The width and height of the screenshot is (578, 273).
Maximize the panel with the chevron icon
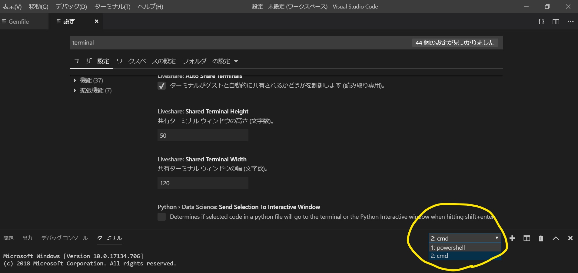556,238
